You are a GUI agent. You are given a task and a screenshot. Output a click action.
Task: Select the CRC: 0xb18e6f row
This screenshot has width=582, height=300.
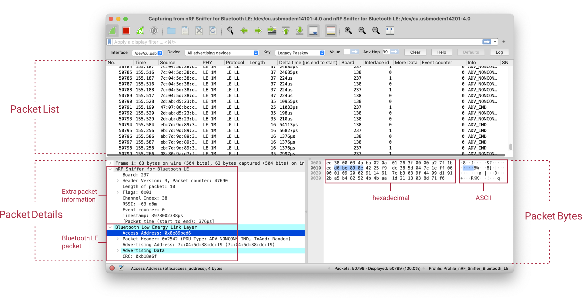point(206,256)
